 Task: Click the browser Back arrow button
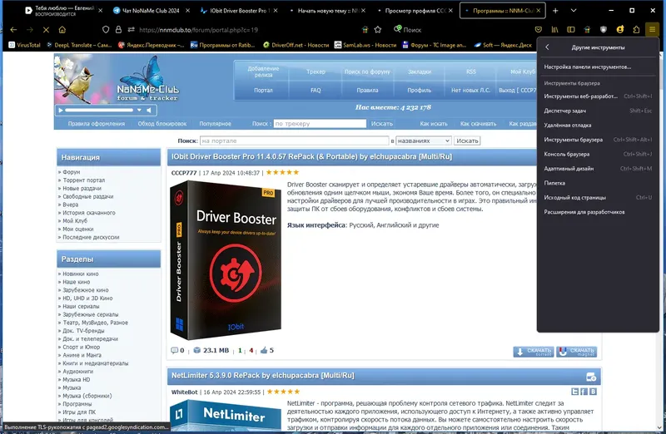[13, 30]
